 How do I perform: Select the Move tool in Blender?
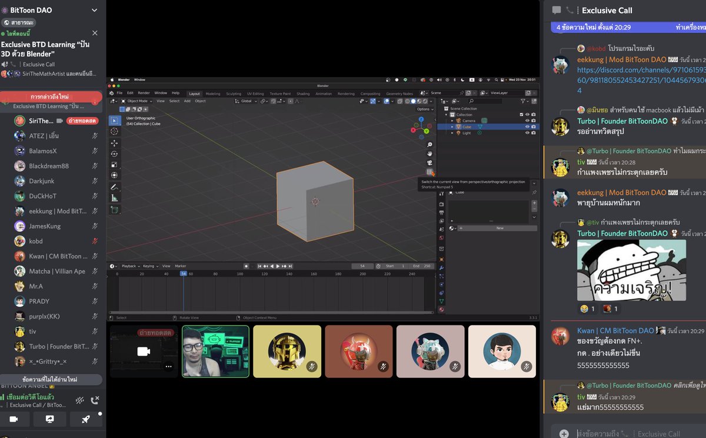115,143
